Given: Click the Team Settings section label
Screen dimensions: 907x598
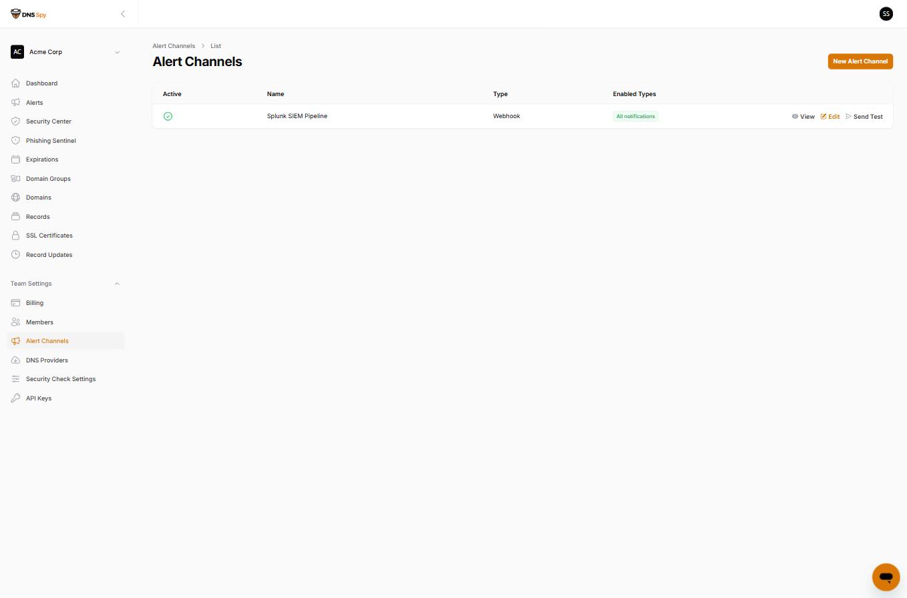Looking at the screenshot, I should coord(31,284).
